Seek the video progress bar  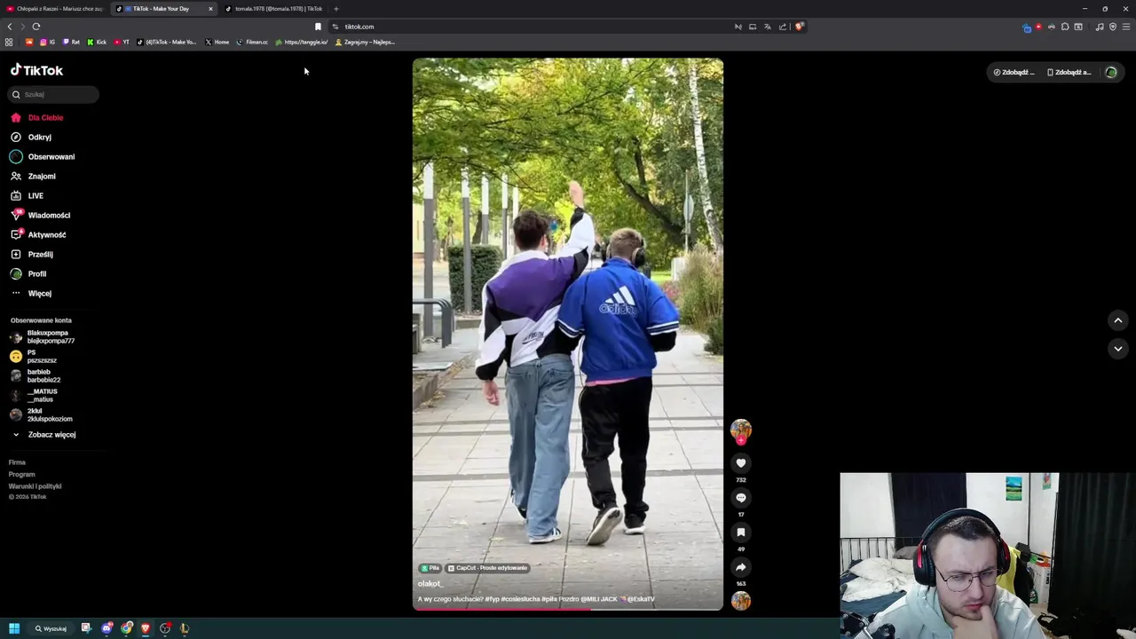click(568, 609)
